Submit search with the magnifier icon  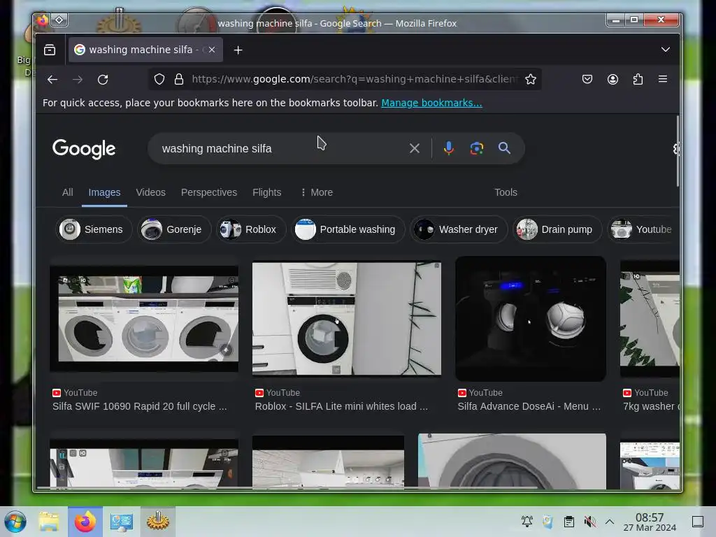pos(504,148)
